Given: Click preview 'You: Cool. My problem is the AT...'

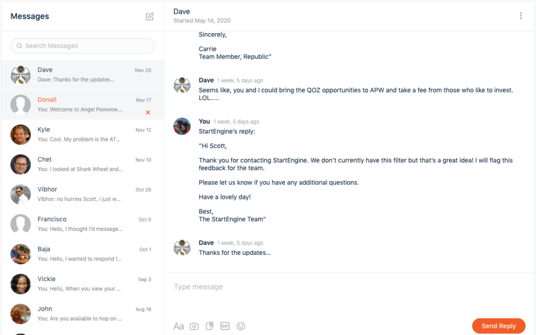Looking at the screenshot, I should coord(79,139).
